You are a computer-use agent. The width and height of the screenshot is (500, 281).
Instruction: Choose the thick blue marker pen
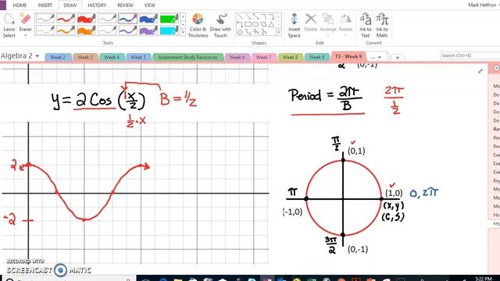pyautogui.click(x=148, y=19)
